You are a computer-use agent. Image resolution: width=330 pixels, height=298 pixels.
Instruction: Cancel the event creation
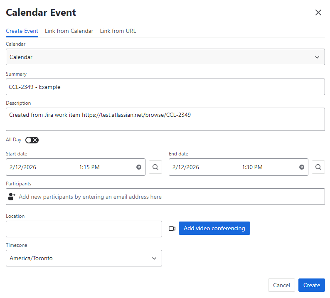(281, 285)
